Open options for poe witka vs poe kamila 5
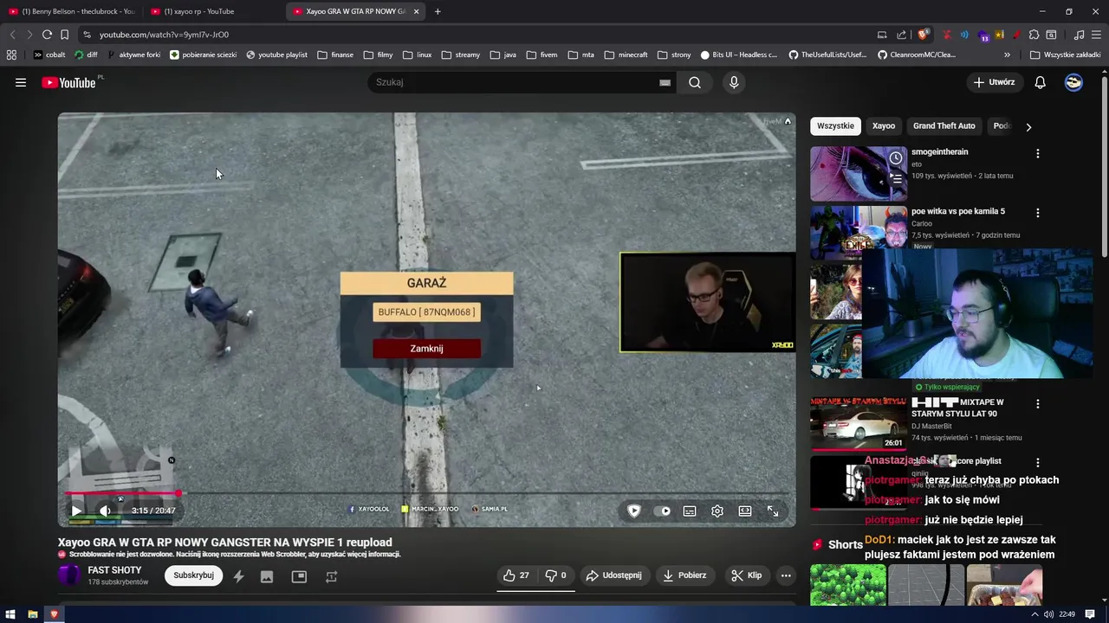 tap(1038, 213)
